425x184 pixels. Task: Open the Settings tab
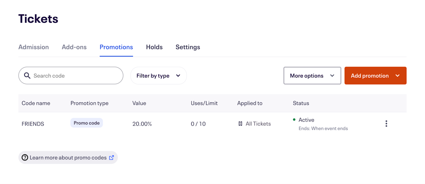(x=188, y=47)
